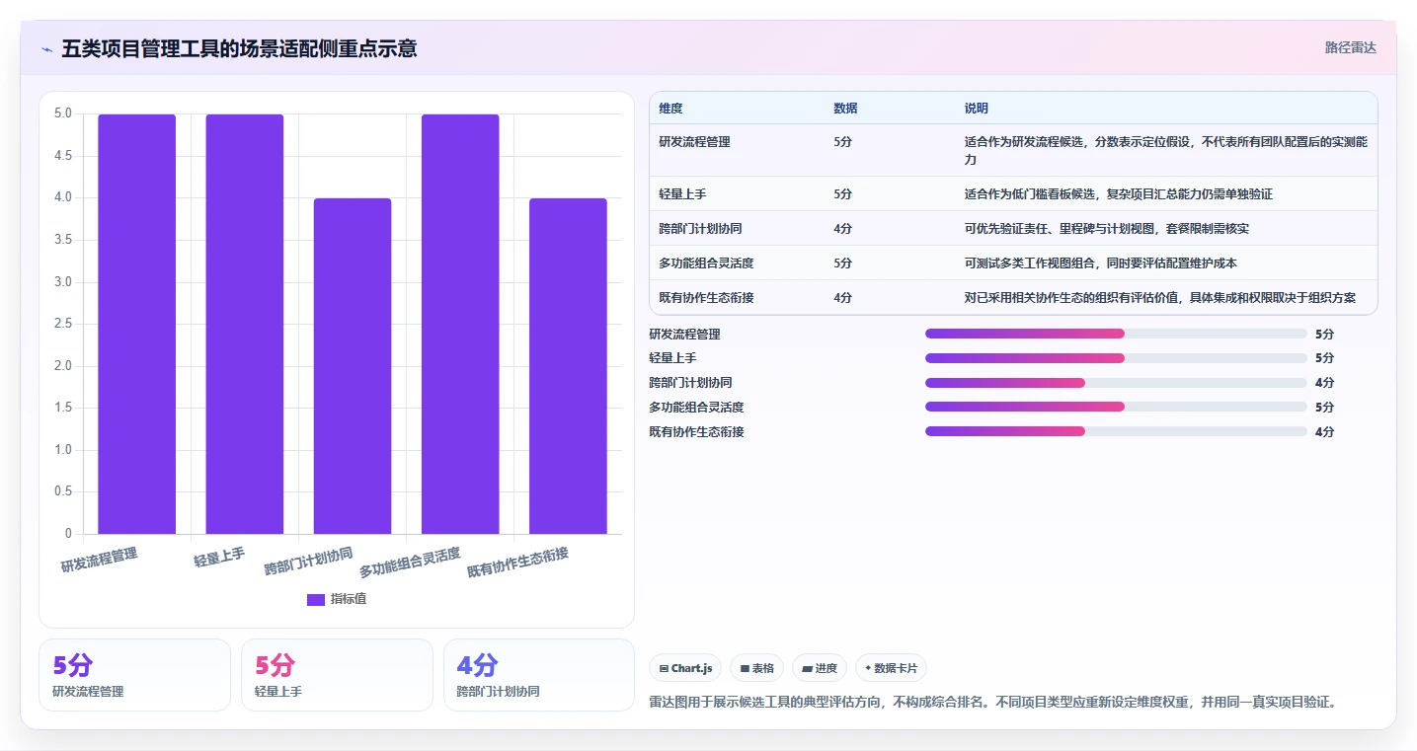Click the 2.5 y-axis tick label

pos(63,324)
